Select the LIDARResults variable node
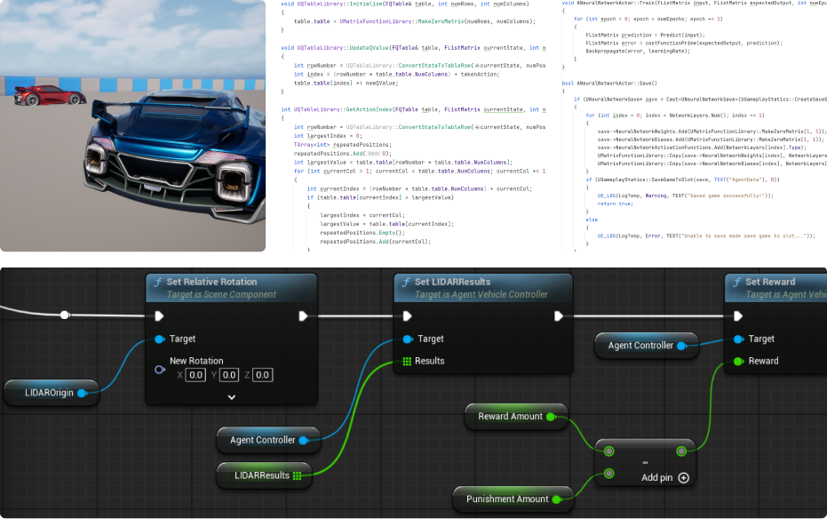 point(262,475)
